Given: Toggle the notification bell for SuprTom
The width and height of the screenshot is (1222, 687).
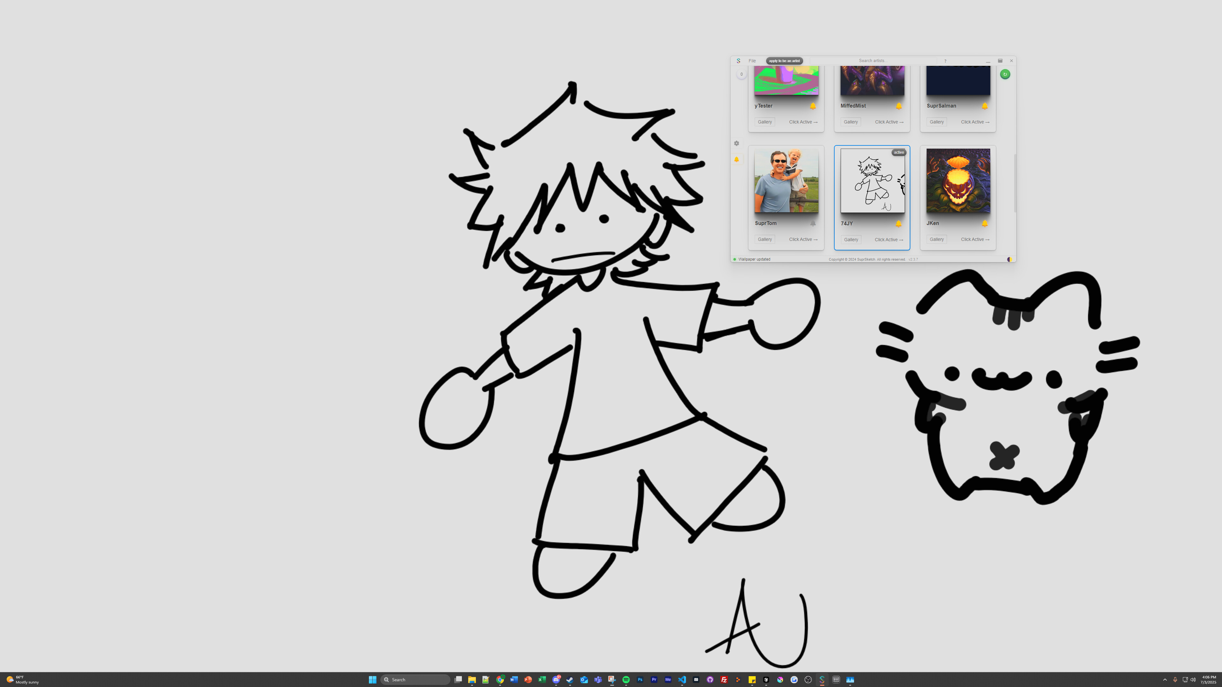Looking at the screenshot, I should [x=813, y=224].
